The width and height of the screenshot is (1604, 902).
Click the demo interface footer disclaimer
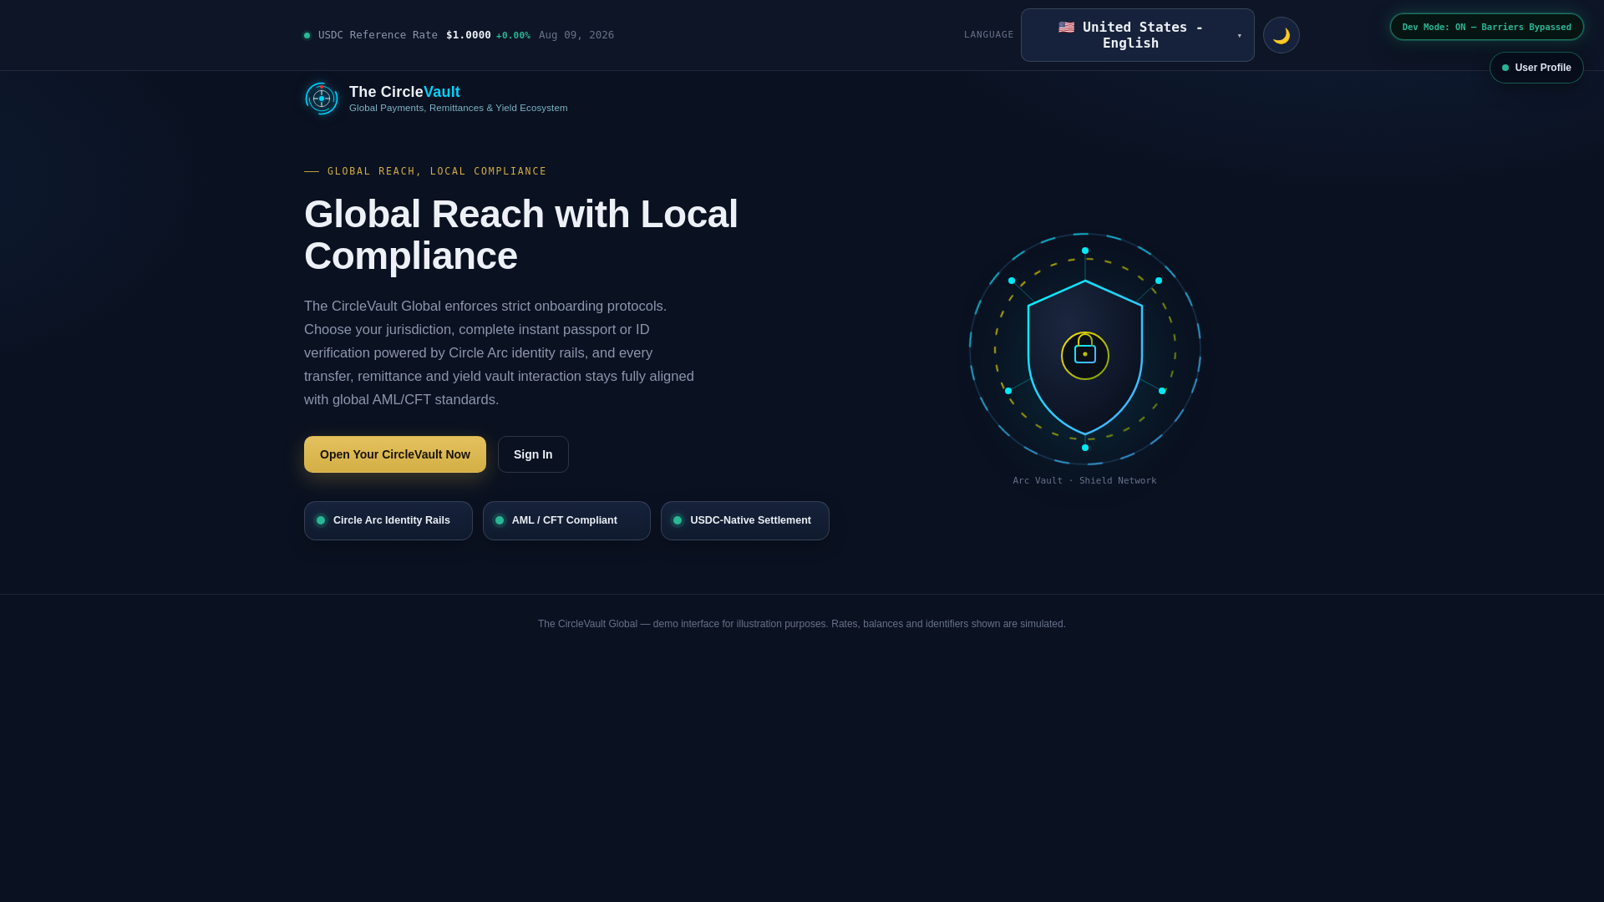click(802, 624)
